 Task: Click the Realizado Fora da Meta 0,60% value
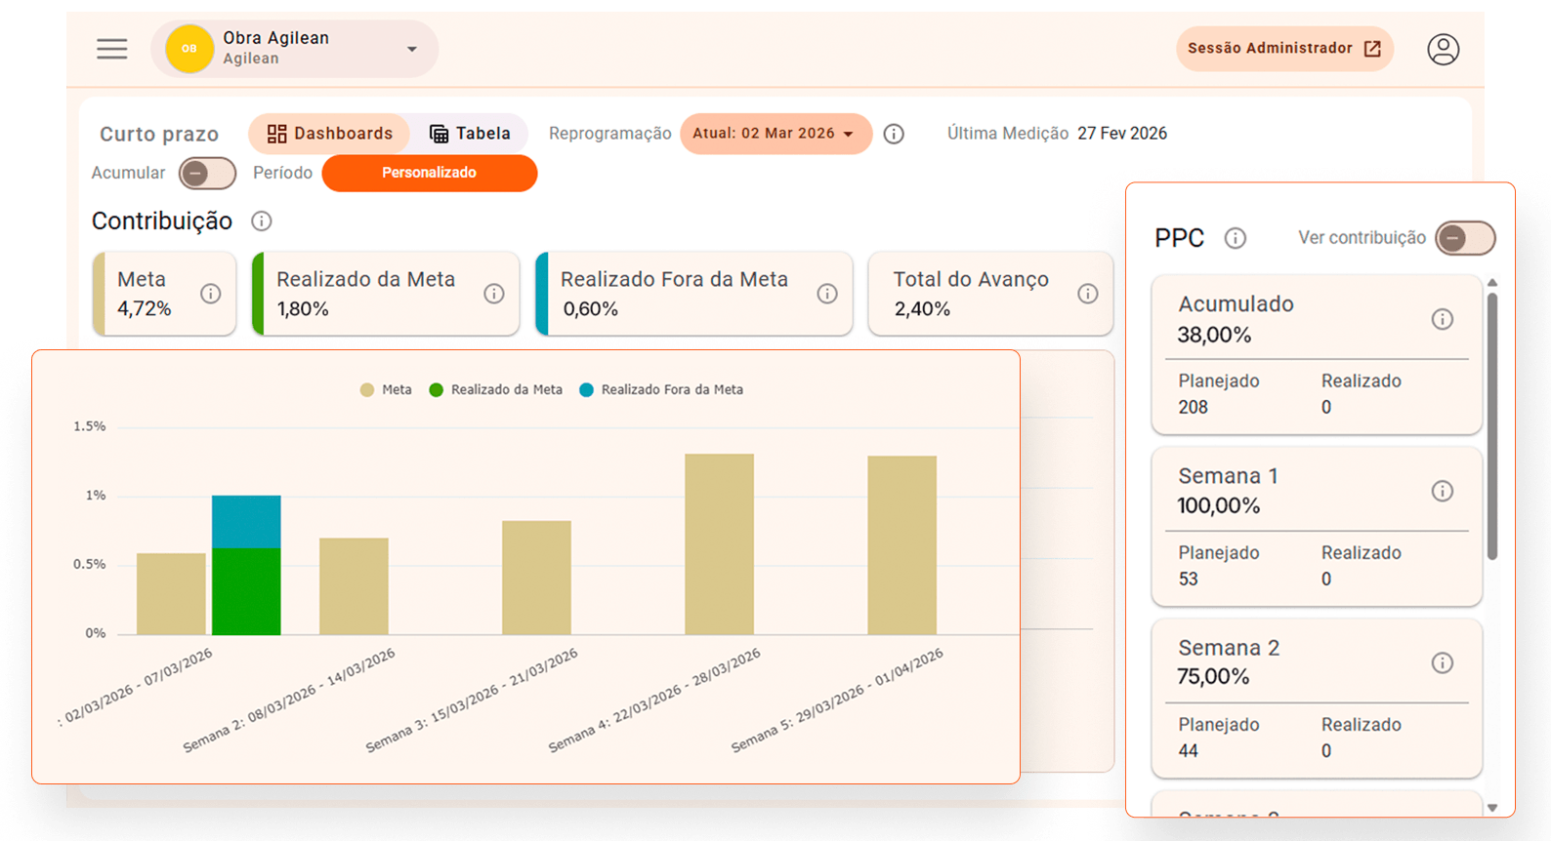tap(590, 309)
